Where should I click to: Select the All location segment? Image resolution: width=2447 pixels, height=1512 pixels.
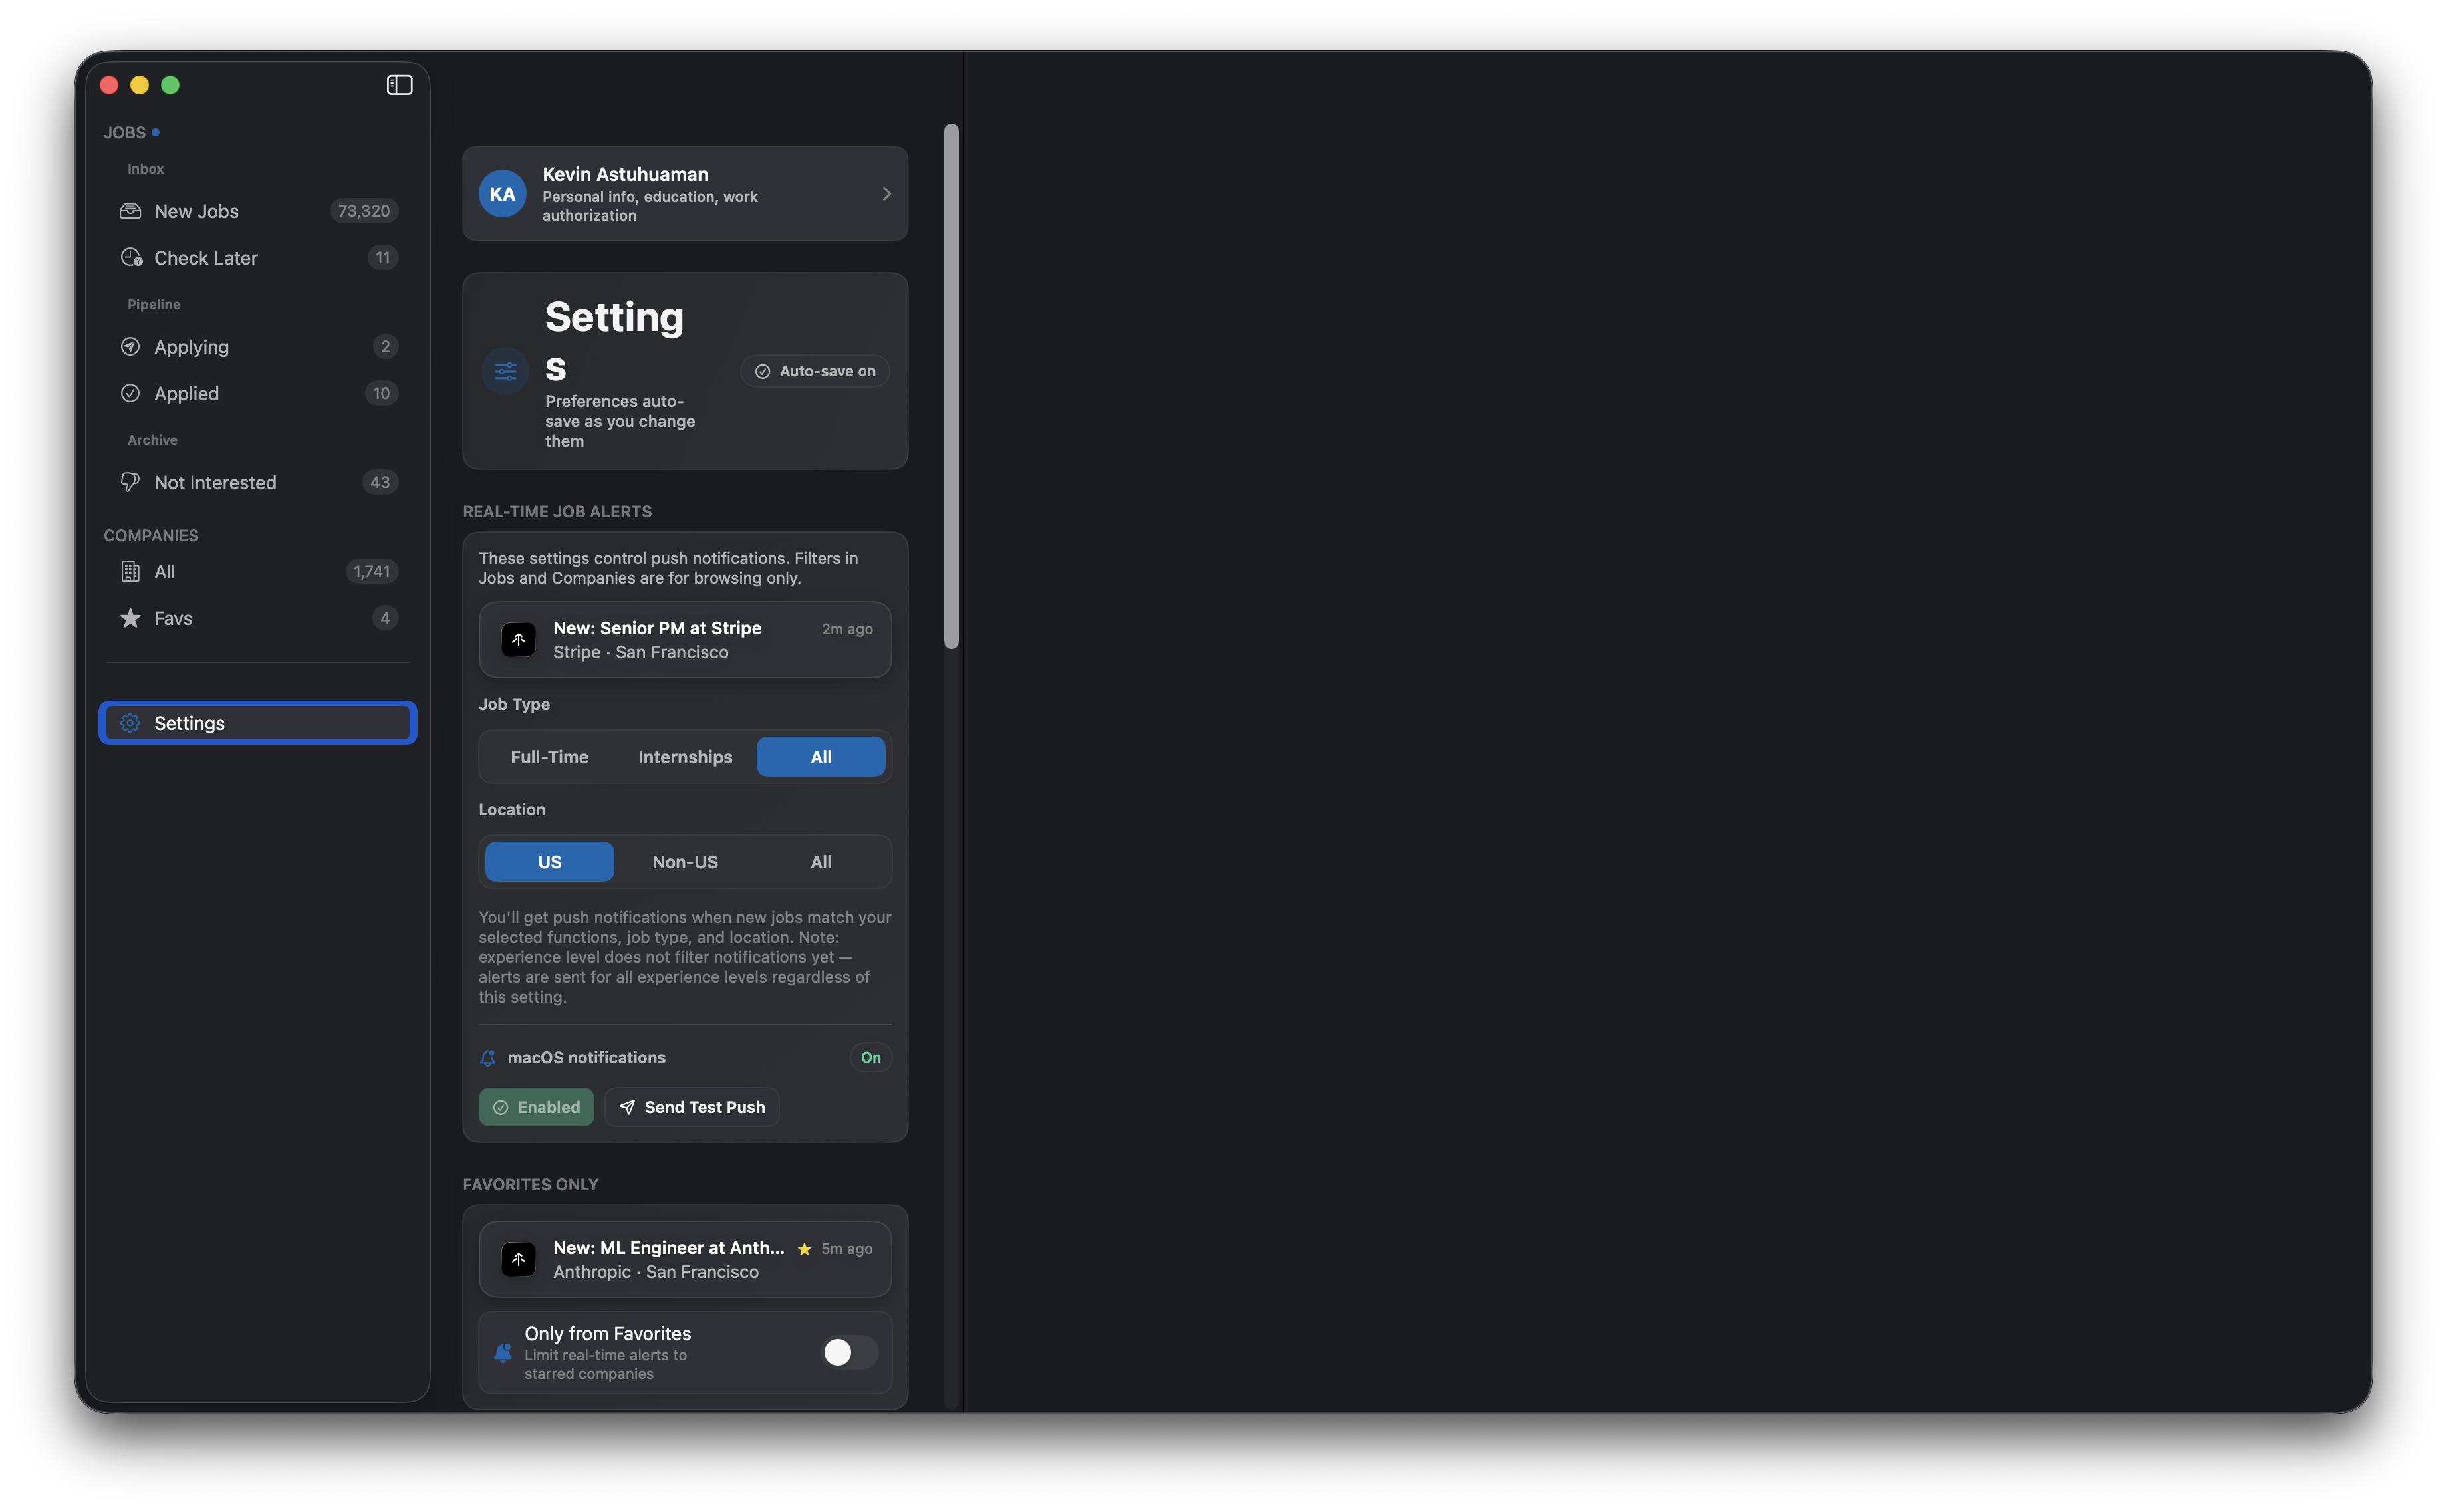pos(820,862)
